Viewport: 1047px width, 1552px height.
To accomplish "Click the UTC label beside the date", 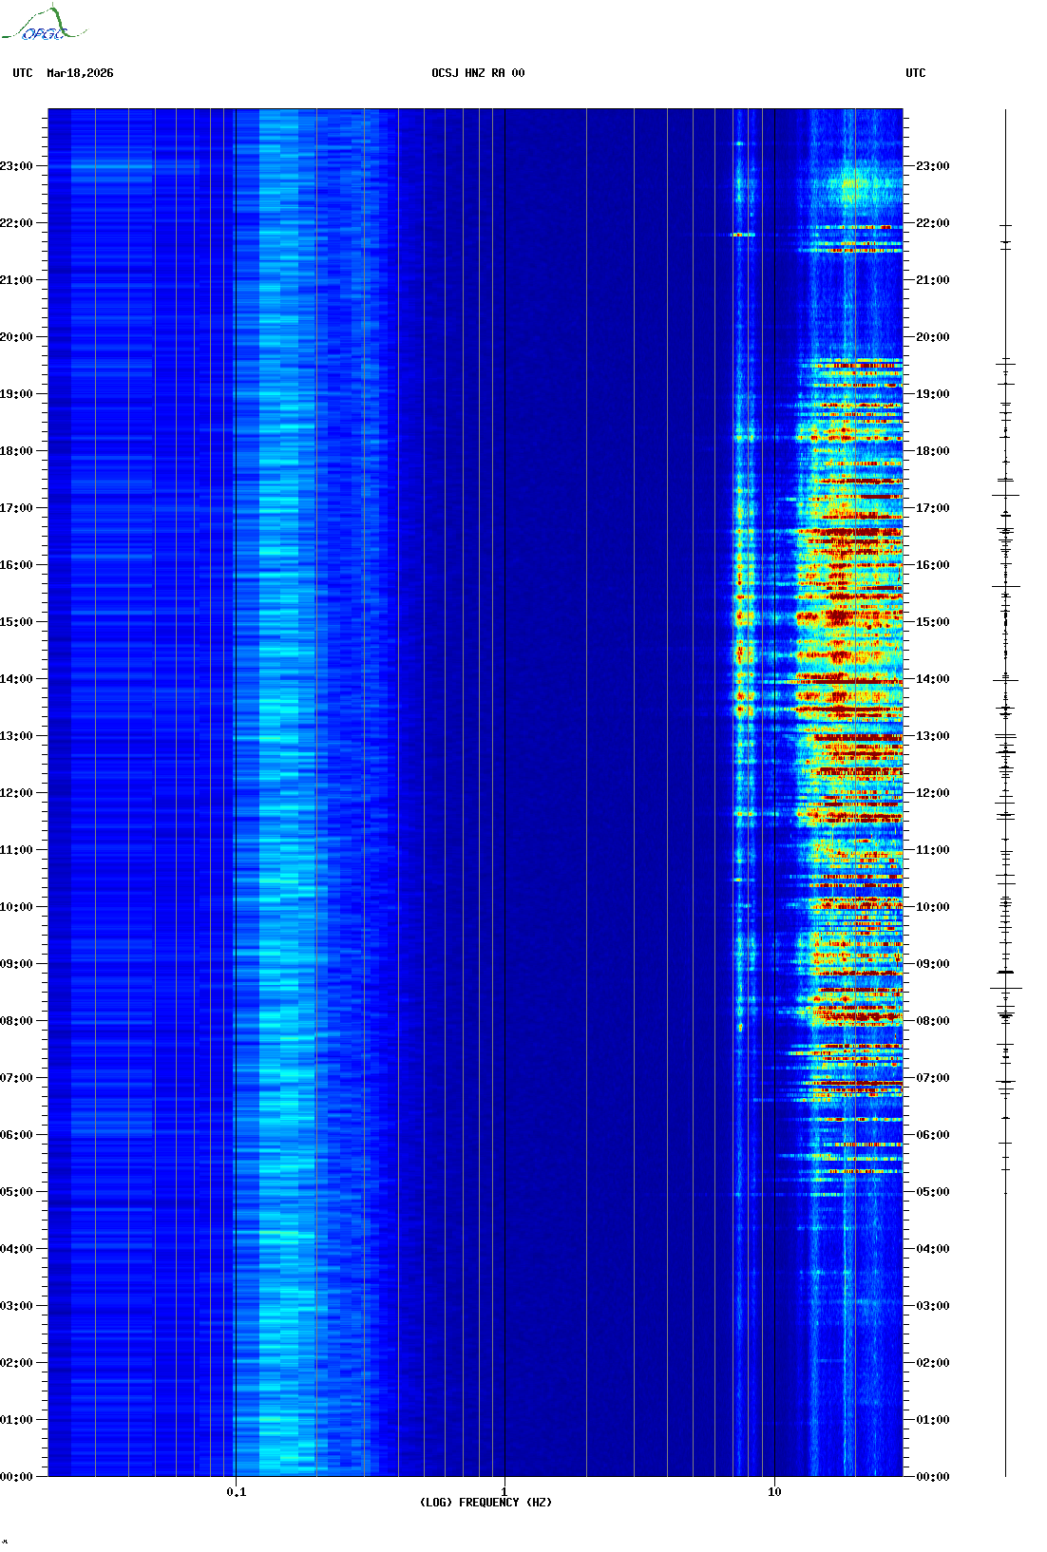I will click(23, 73).
